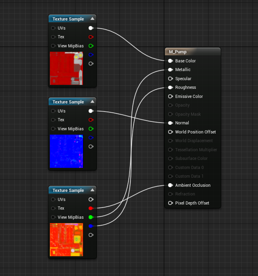
Task: Select the M_Pump node title
Action: point(178,52)
